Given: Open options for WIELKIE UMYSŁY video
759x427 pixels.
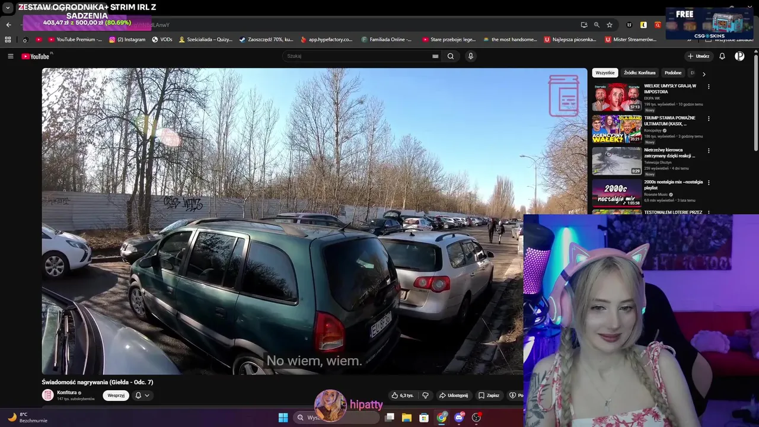Looking at the screenshot, I should point(709,87).
